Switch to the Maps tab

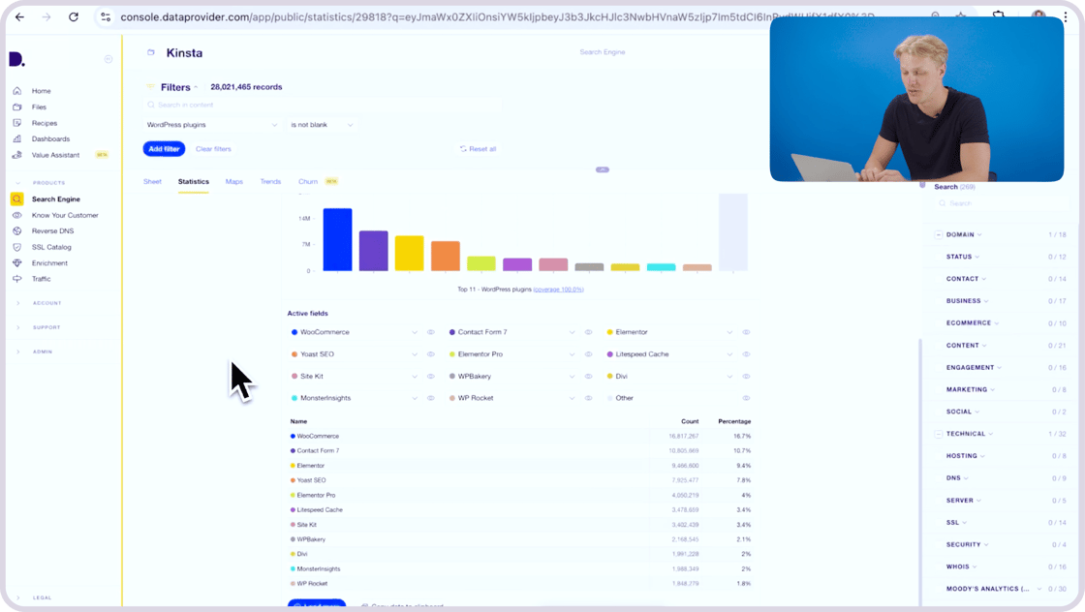pos(233,181)
